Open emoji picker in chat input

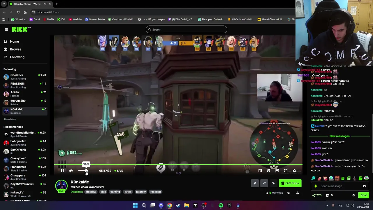[x=364, y=186]
